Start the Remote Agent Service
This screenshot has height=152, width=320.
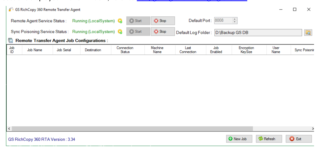click(x=138, y=21)
